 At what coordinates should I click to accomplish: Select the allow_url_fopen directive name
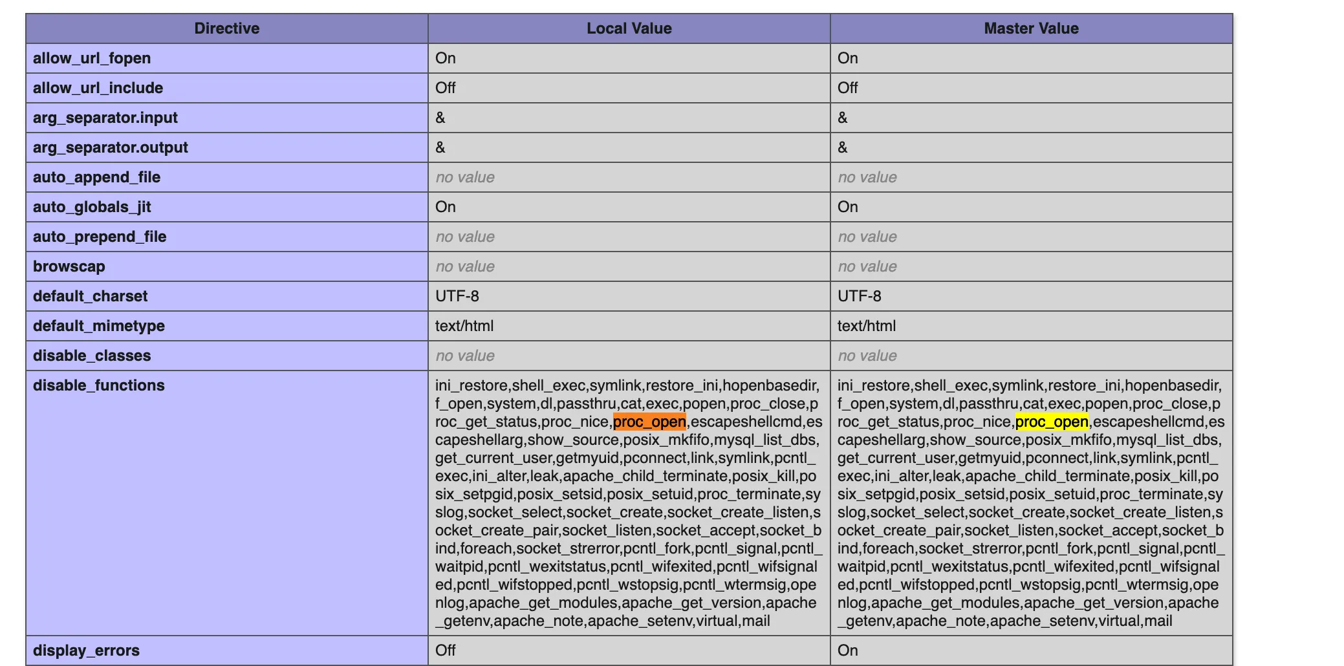(92, 58)
